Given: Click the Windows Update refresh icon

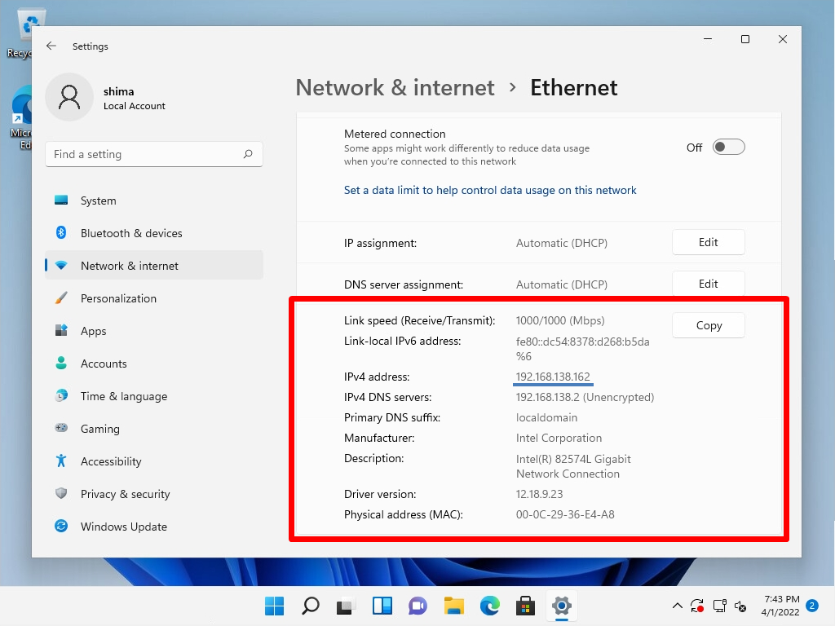Looking at the screenshot, I should [x=61, y=526].
